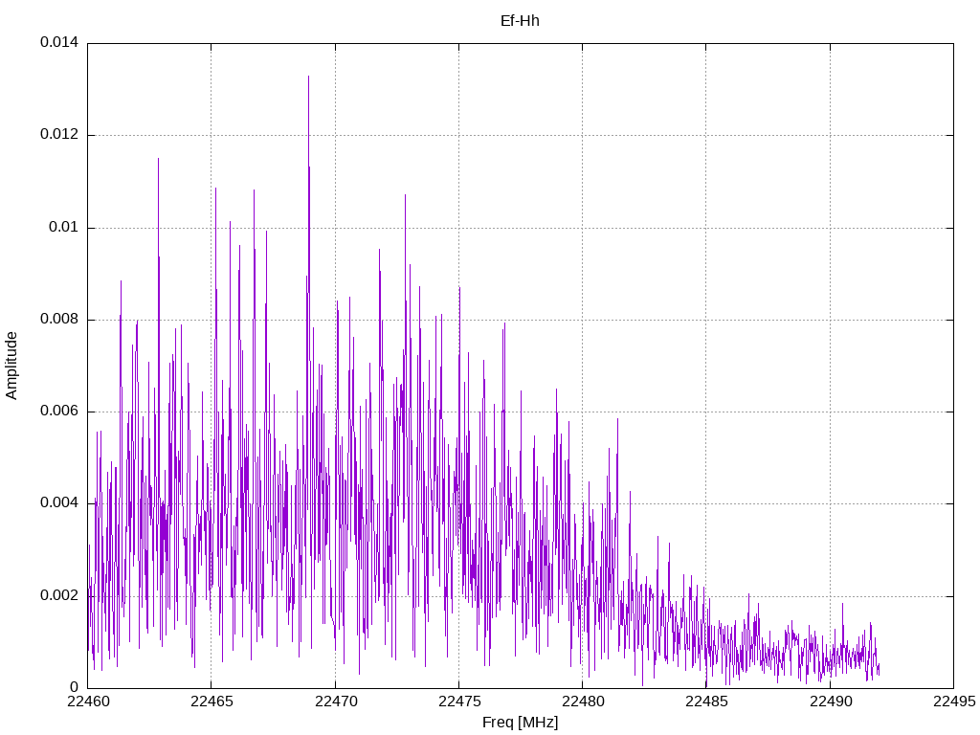Click x-axis tick label 22475

pos(459,702)
